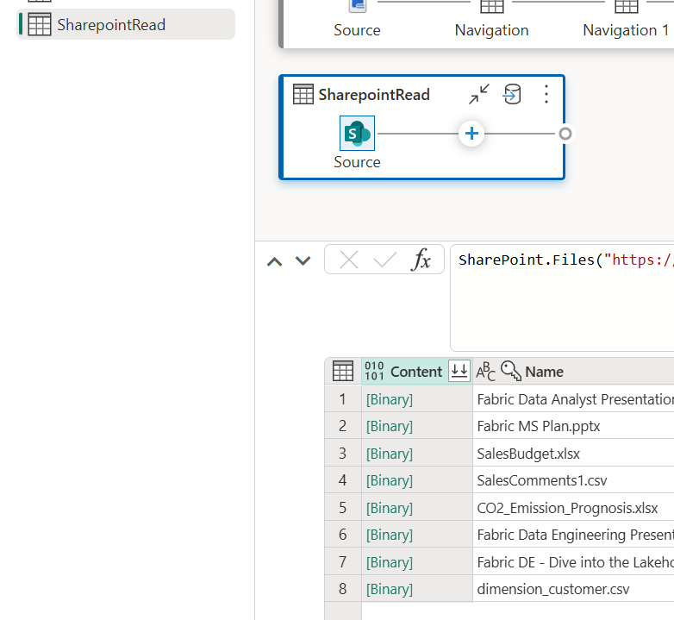Image resolution: width=674 pixels, height=620 pixels.
Task: Select SharepointRead query in the queries pane
Action: point(126,24)
